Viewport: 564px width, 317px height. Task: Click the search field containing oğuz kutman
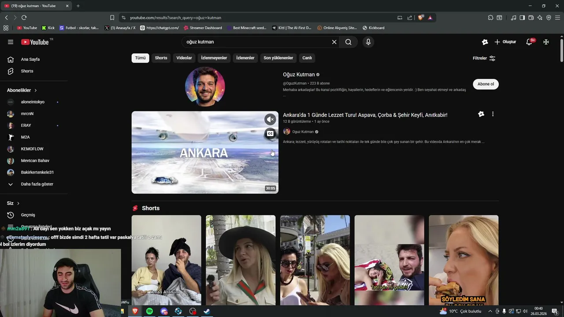(257, 42)
